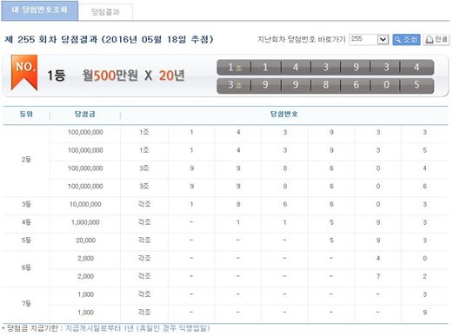
Task: Click the 3조 cell in second winning row
Action: 235,85
